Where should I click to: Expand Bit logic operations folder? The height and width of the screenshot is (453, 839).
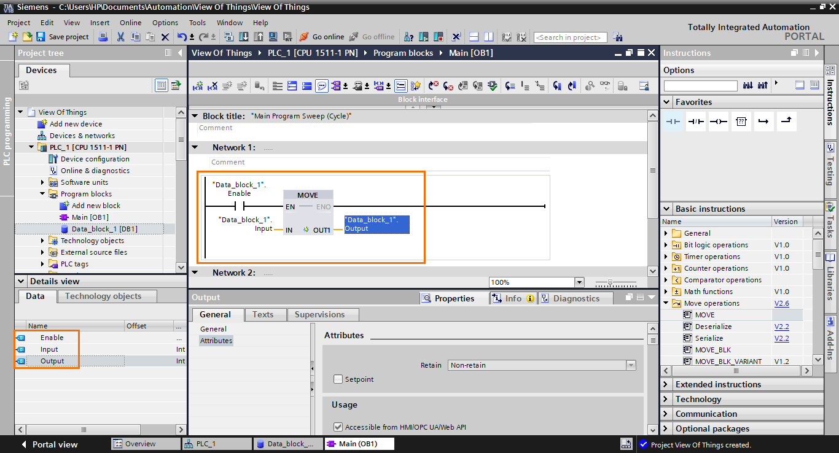click(666, 245)
